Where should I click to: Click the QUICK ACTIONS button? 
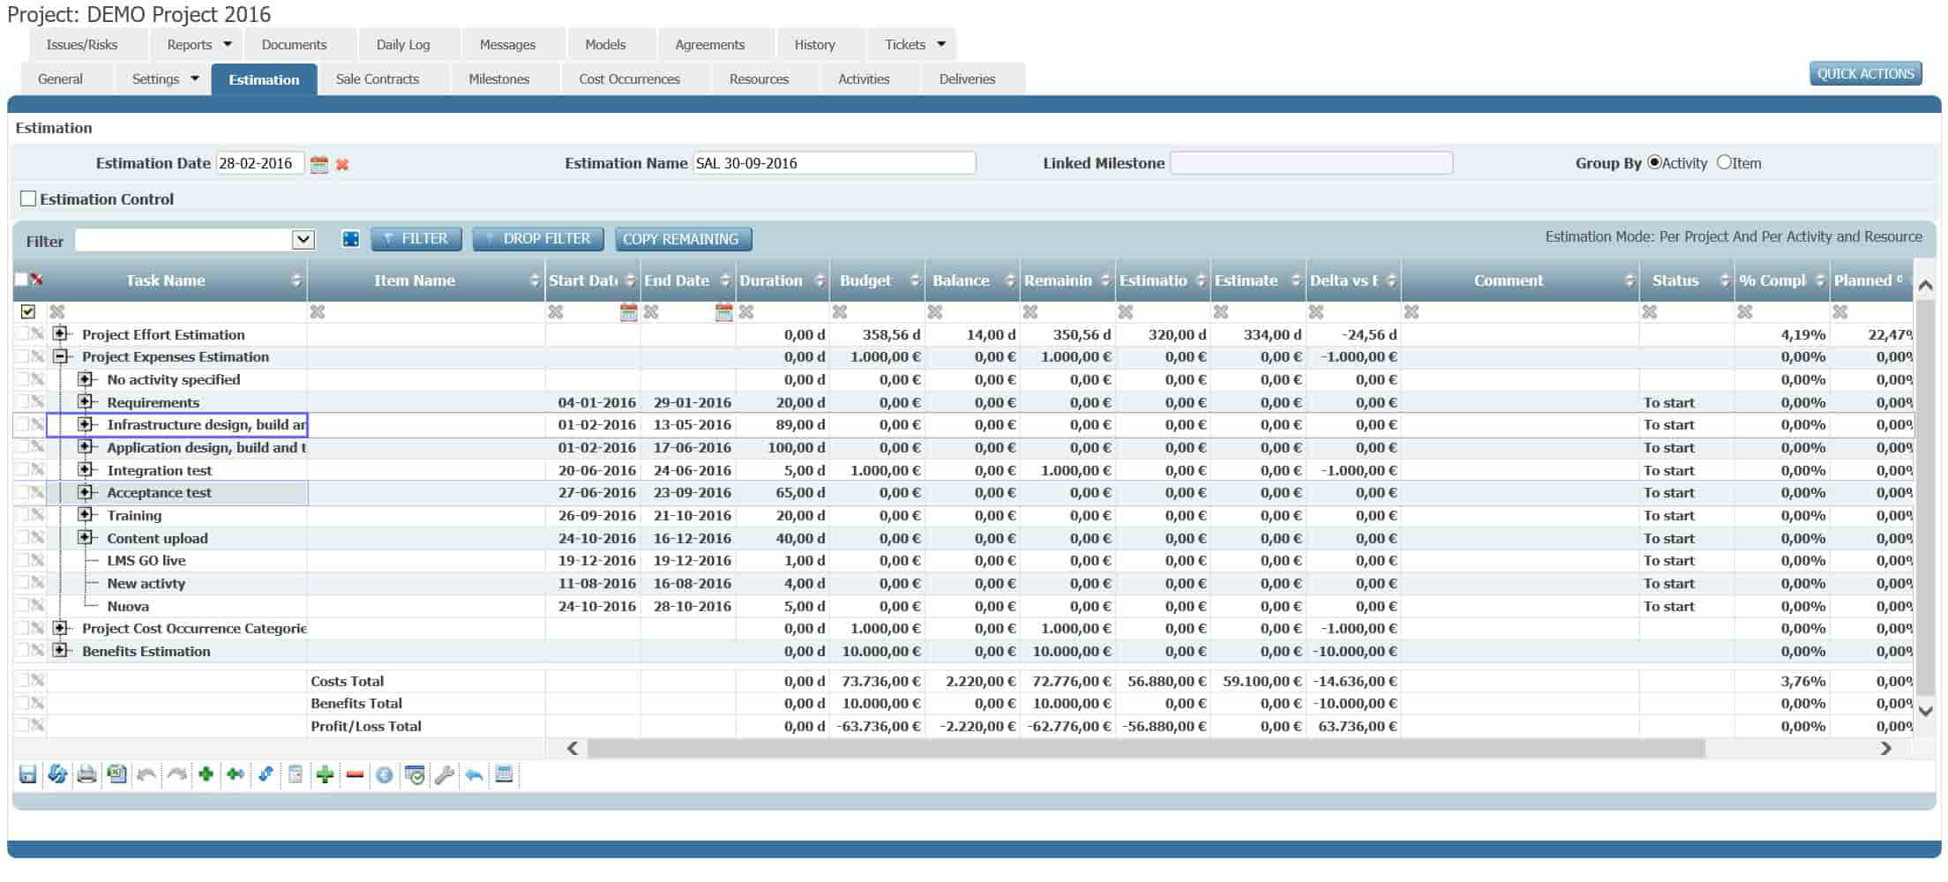coord(1866,74)
